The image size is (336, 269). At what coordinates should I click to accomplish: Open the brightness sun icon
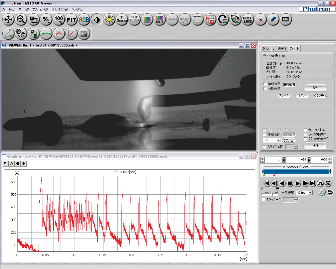[x=109, y=20]
